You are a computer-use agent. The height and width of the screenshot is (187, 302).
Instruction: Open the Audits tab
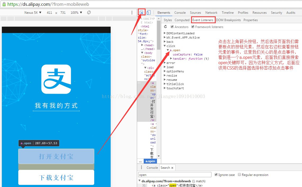[291, 12]
